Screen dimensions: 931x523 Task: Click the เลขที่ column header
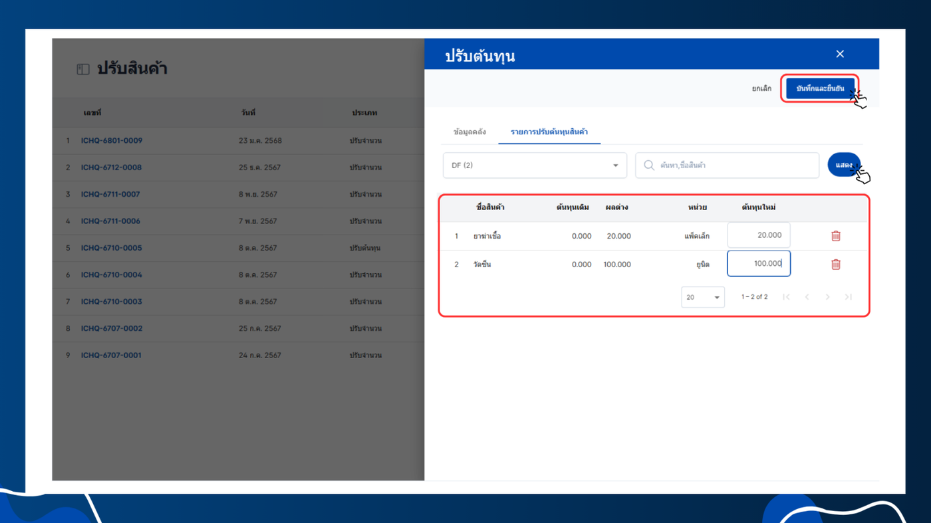click(92, 113)
